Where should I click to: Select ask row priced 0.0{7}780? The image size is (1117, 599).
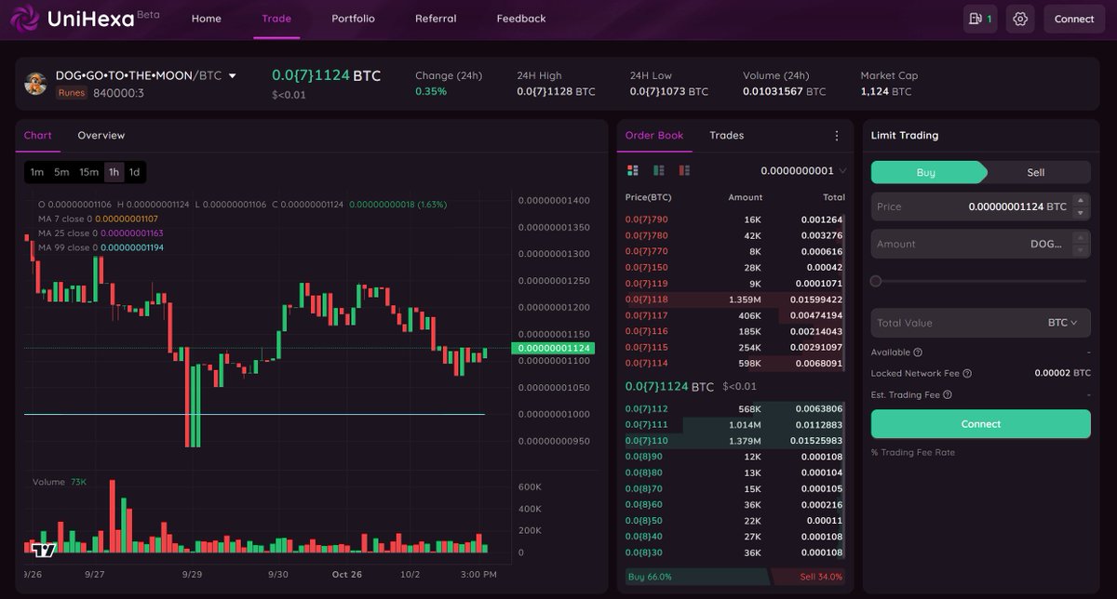734,235
